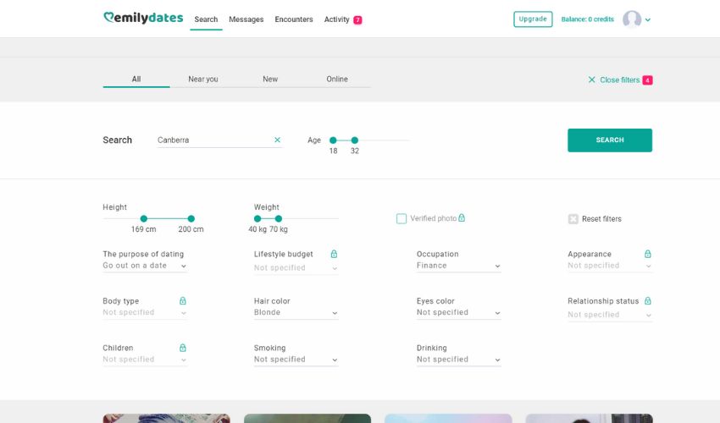
Task: Click the Children lock icon
Action: tap(183, 348)
